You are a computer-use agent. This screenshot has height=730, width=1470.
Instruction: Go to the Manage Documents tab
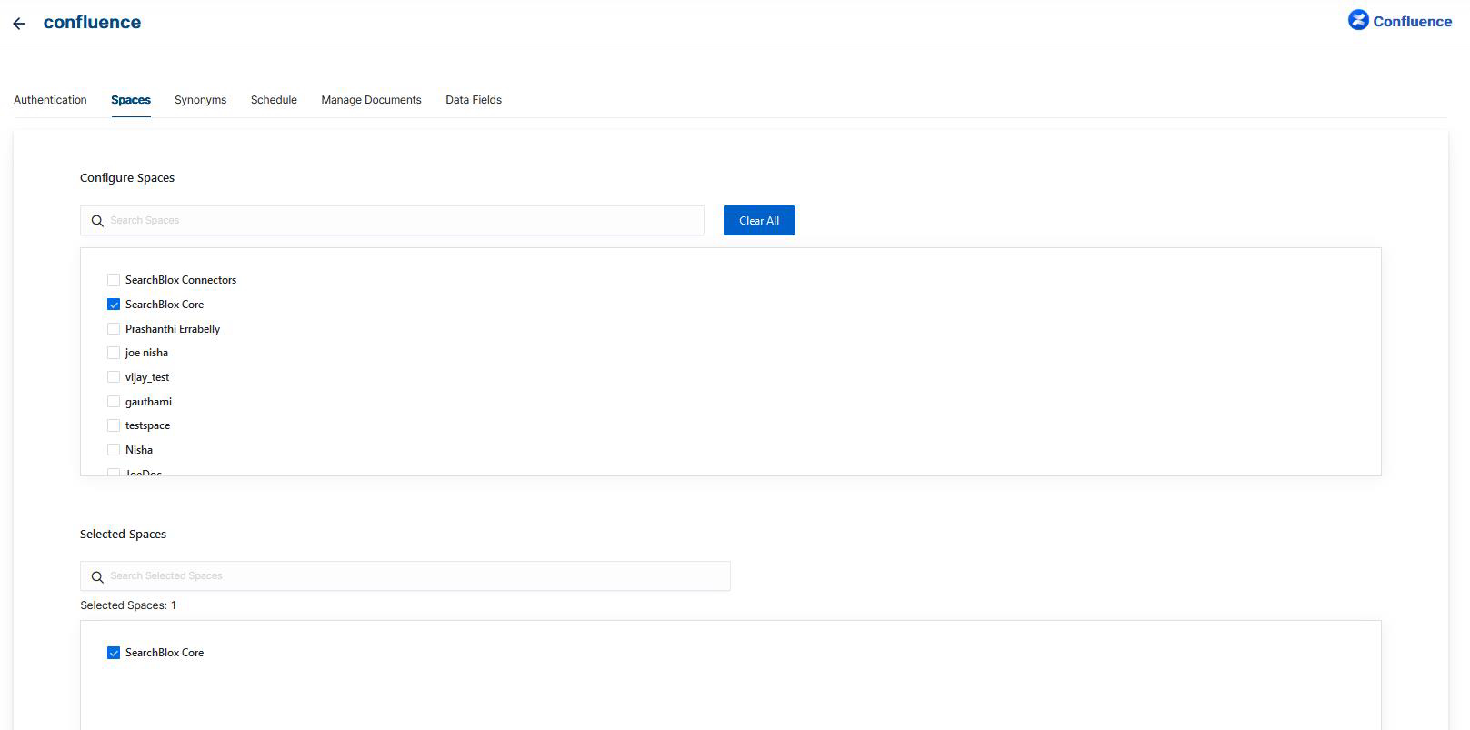[x=371, y=100]
